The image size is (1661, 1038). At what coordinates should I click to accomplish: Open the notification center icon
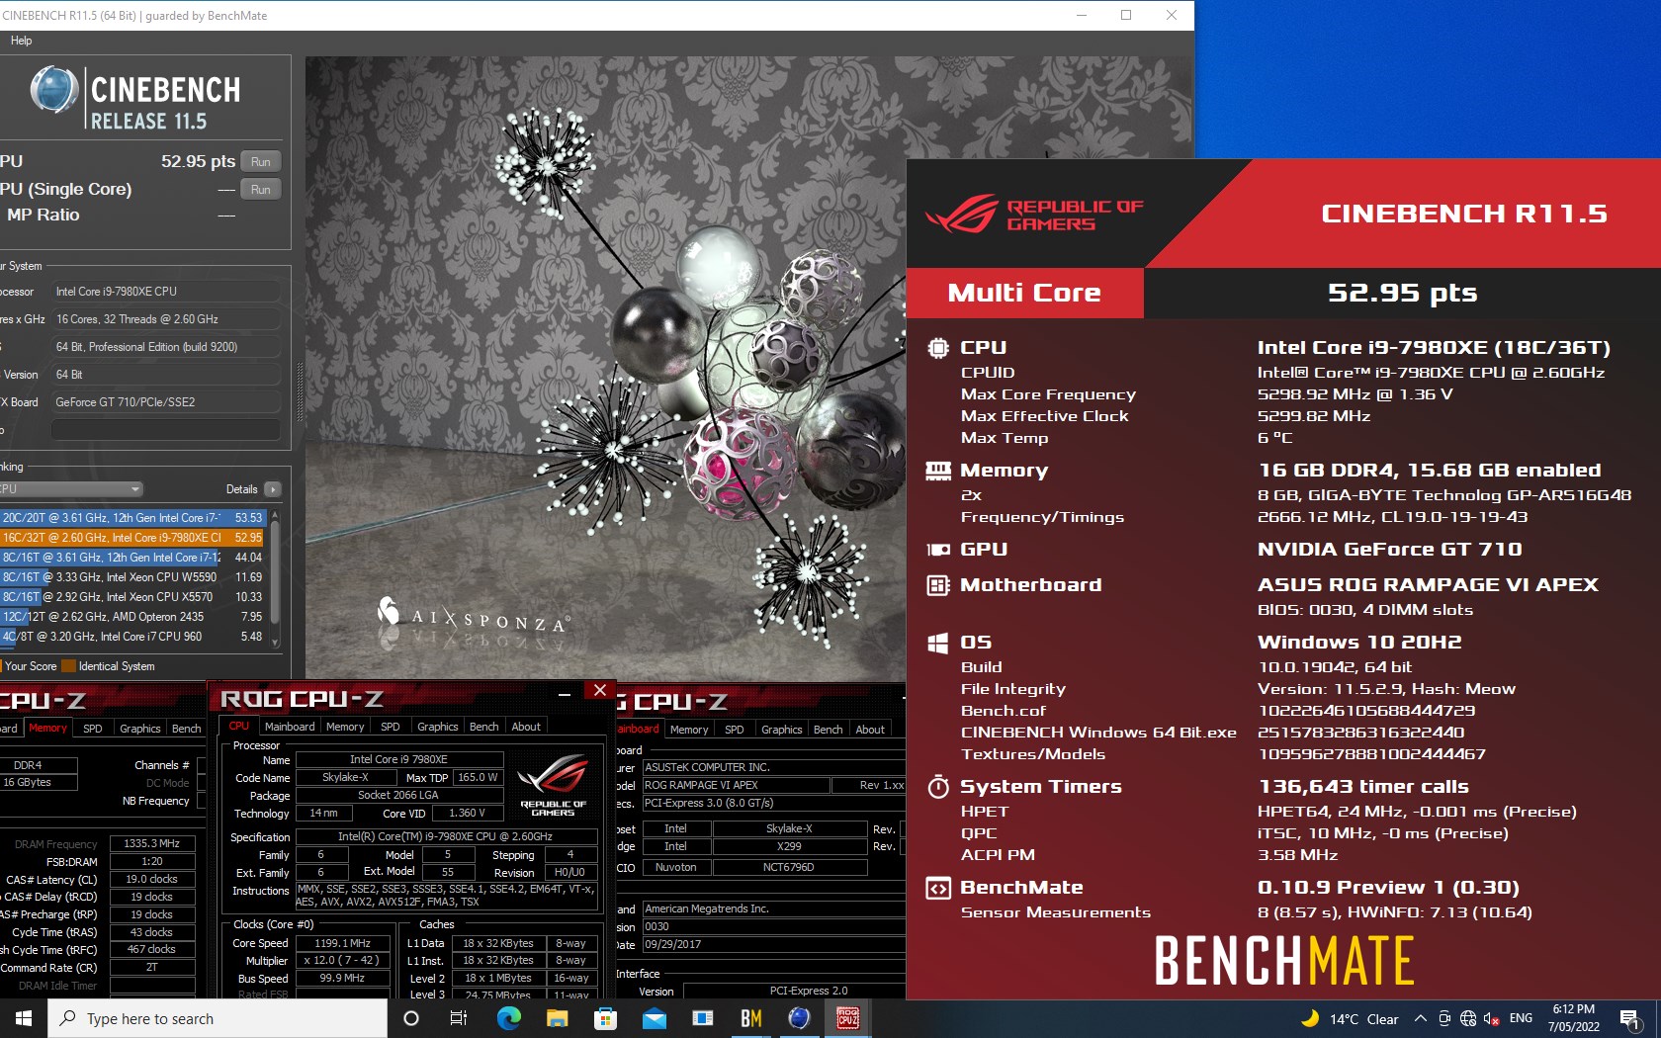(x=1630, y=1019)
